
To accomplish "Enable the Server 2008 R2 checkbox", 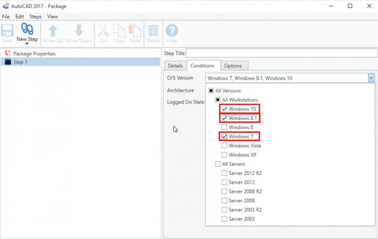I will 224,191.
